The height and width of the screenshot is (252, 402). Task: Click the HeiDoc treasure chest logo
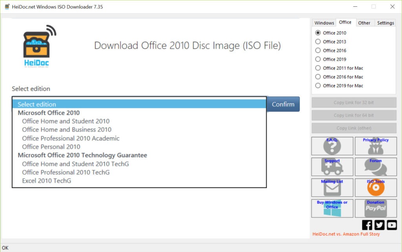tap(40, 46)
